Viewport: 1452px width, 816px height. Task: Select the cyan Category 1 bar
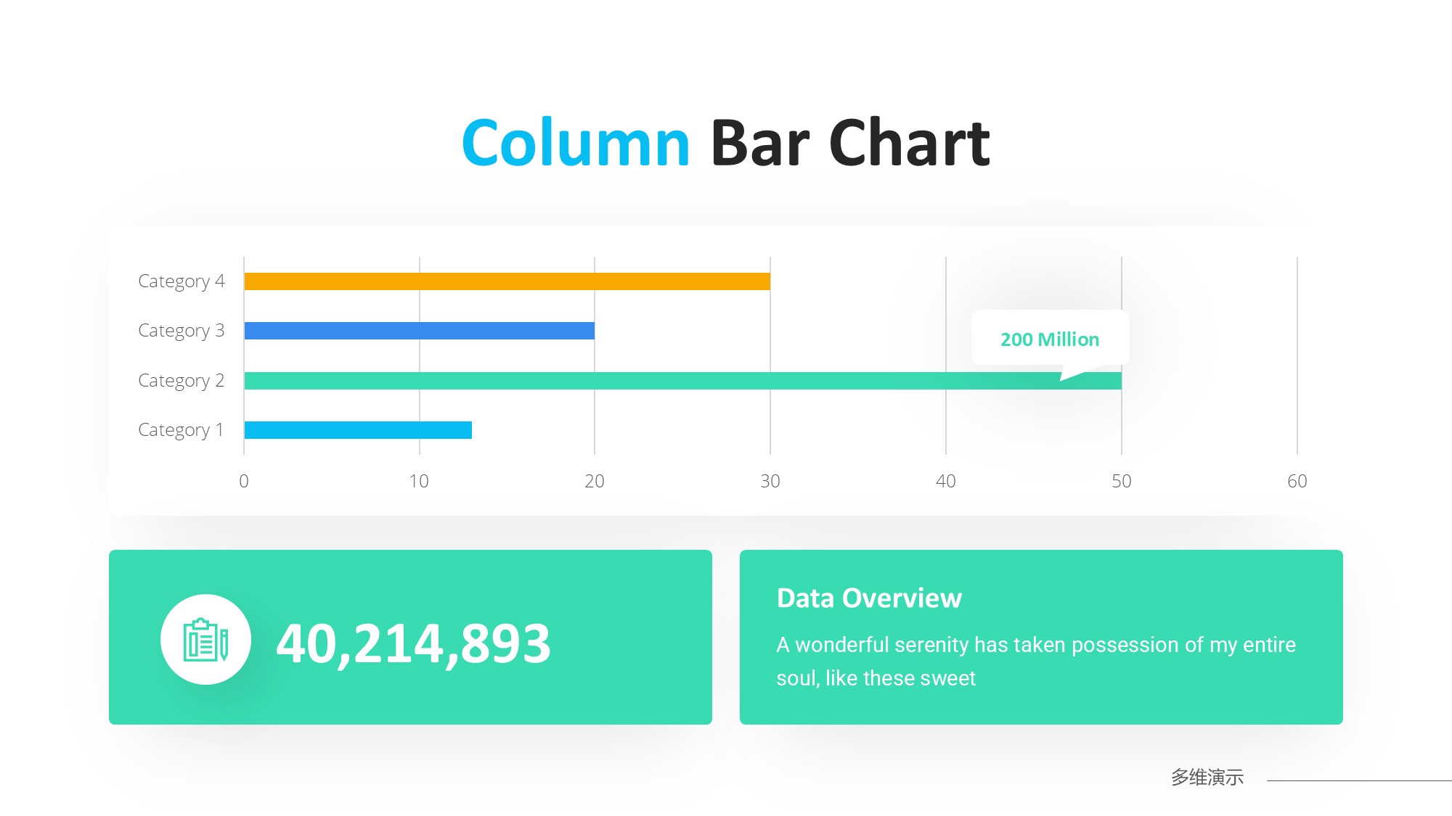pyautogui.click(x=358, y=430)
